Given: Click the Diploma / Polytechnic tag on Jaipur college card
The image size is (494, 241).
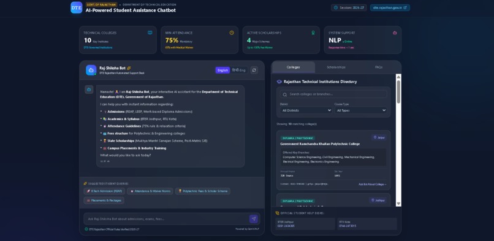Looking at the screenshot, I should (x=297, y=139).
